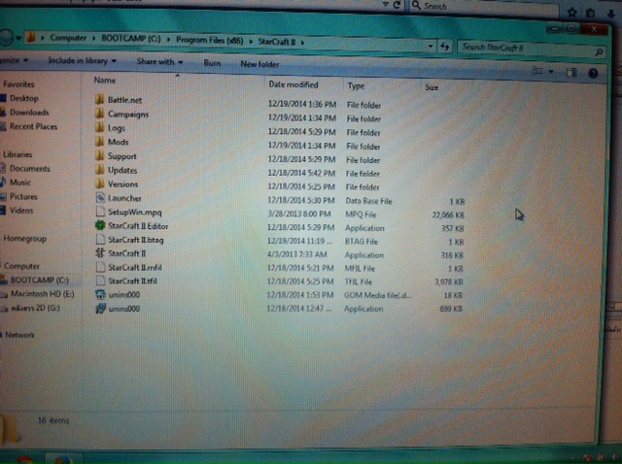Select the Launcher data base file
The height and width of the screenshot is (464, 622).
pos(124,198)
